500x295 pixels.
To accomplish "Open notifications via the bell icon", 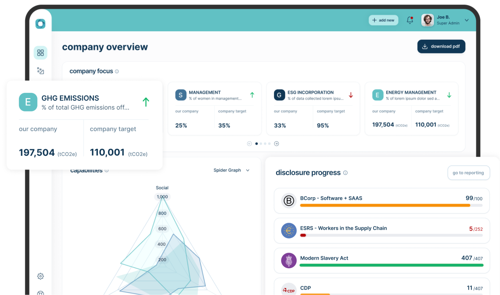I will tap(410, 20).
